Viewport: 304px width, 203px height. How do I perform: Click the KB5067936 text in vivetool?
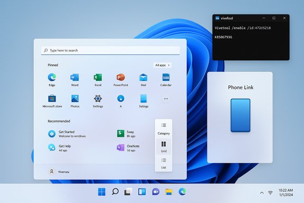223,37
